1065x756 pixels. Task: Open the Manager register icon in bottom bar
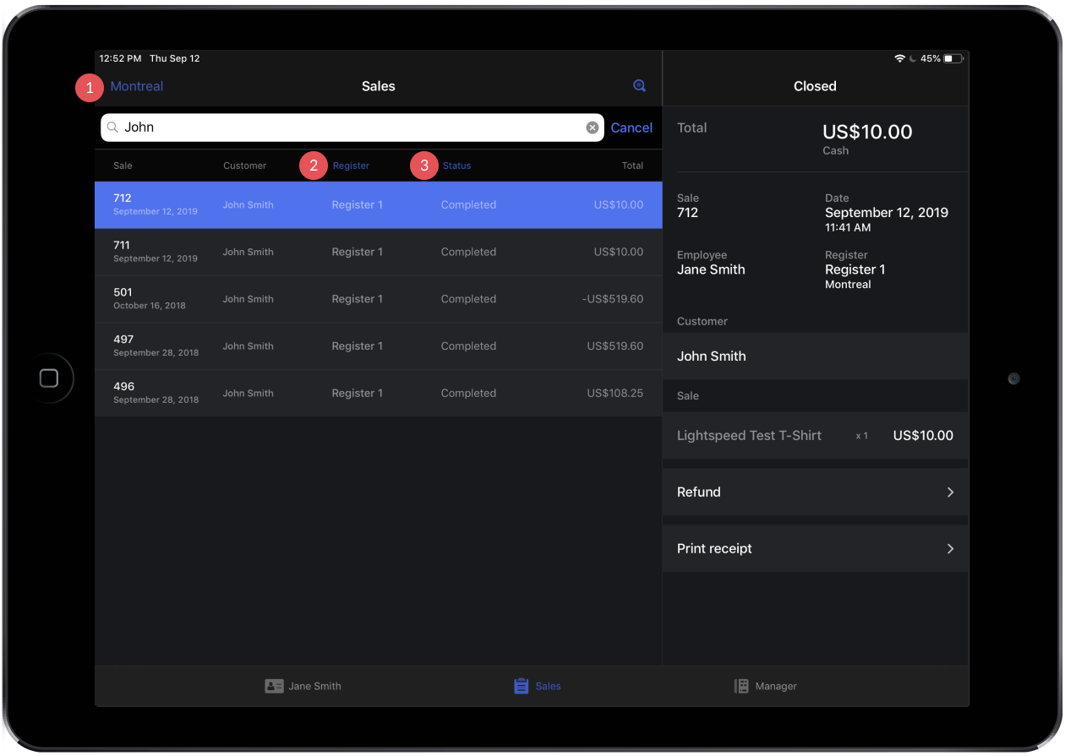(741, 686)
